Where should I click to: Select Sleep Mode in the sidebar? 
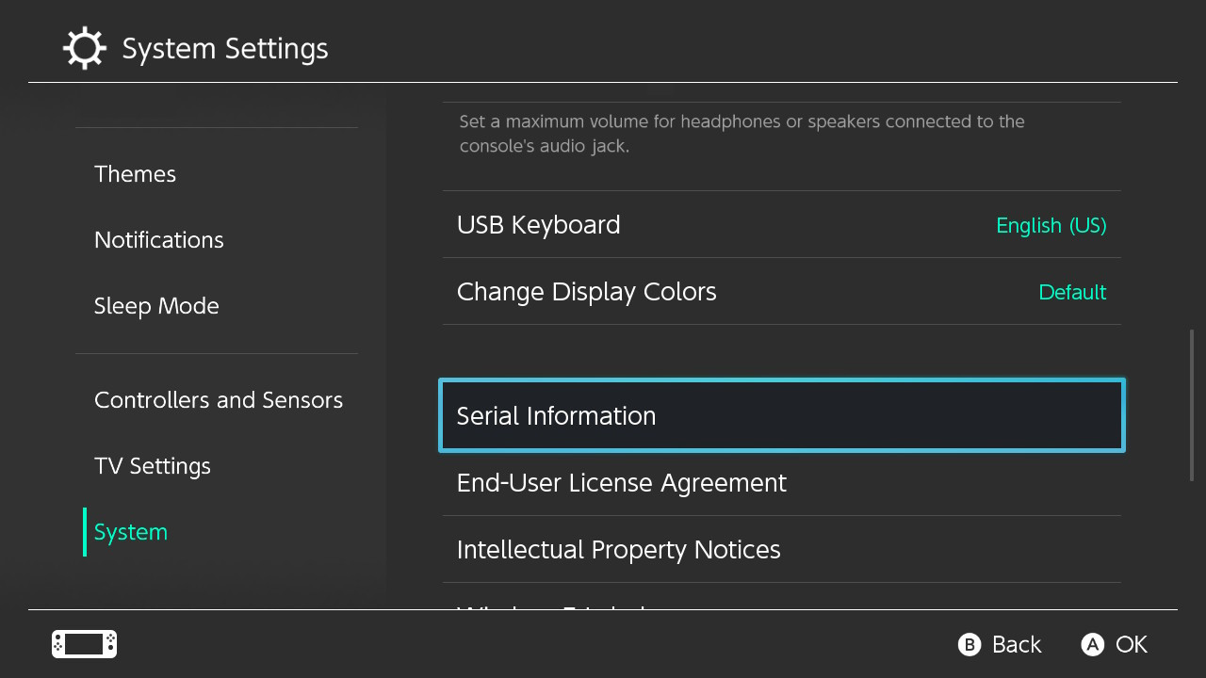pyautogui.click(x=156, y=305)
